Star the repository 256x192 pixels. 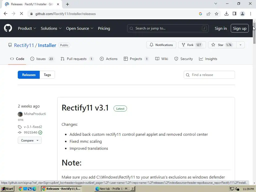click(x=222, y=45)
